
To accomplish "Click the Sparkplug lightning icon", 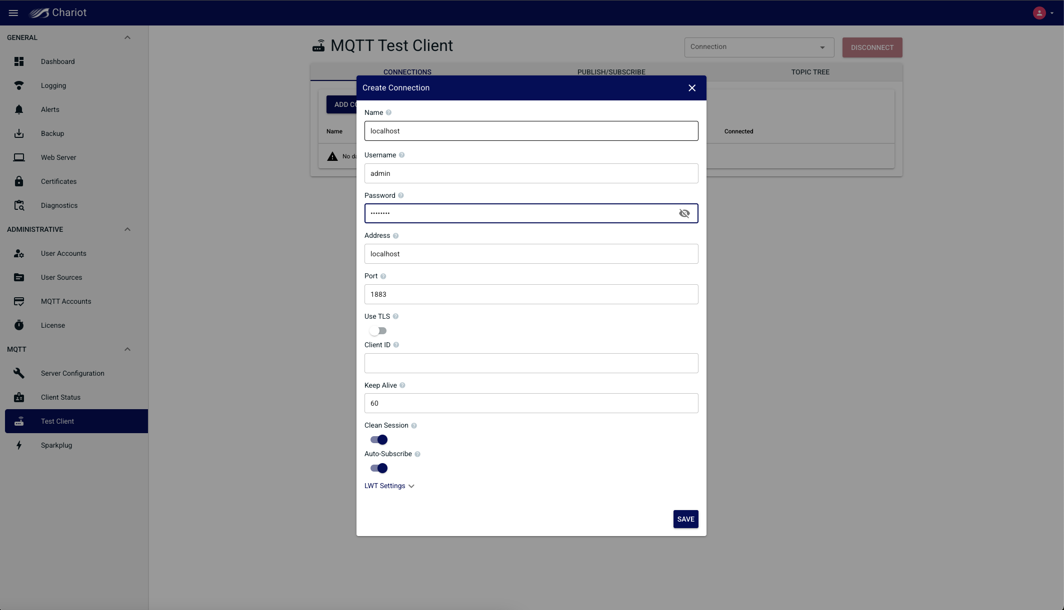I will (x=19, y=445).
